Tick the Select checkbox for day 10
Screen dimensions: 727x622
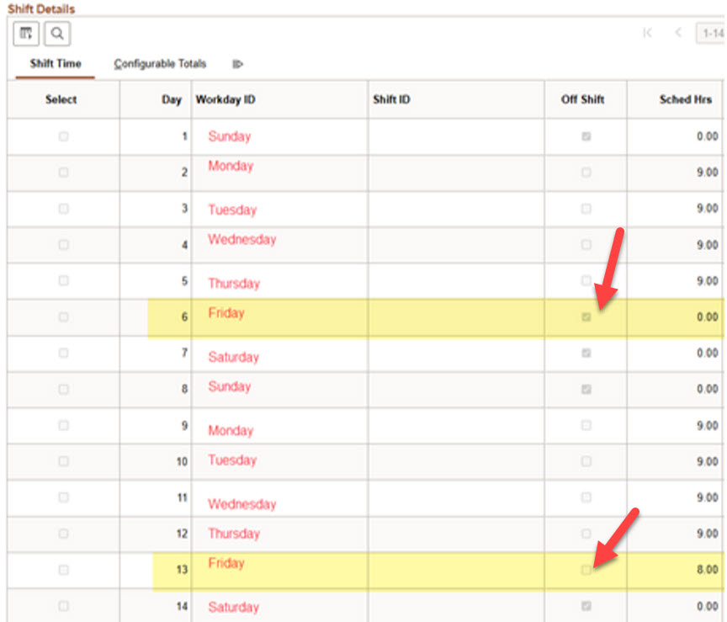(63, 461)
